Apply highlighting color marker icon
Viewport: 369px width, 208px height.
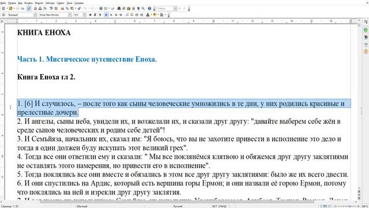click(155, 15)
